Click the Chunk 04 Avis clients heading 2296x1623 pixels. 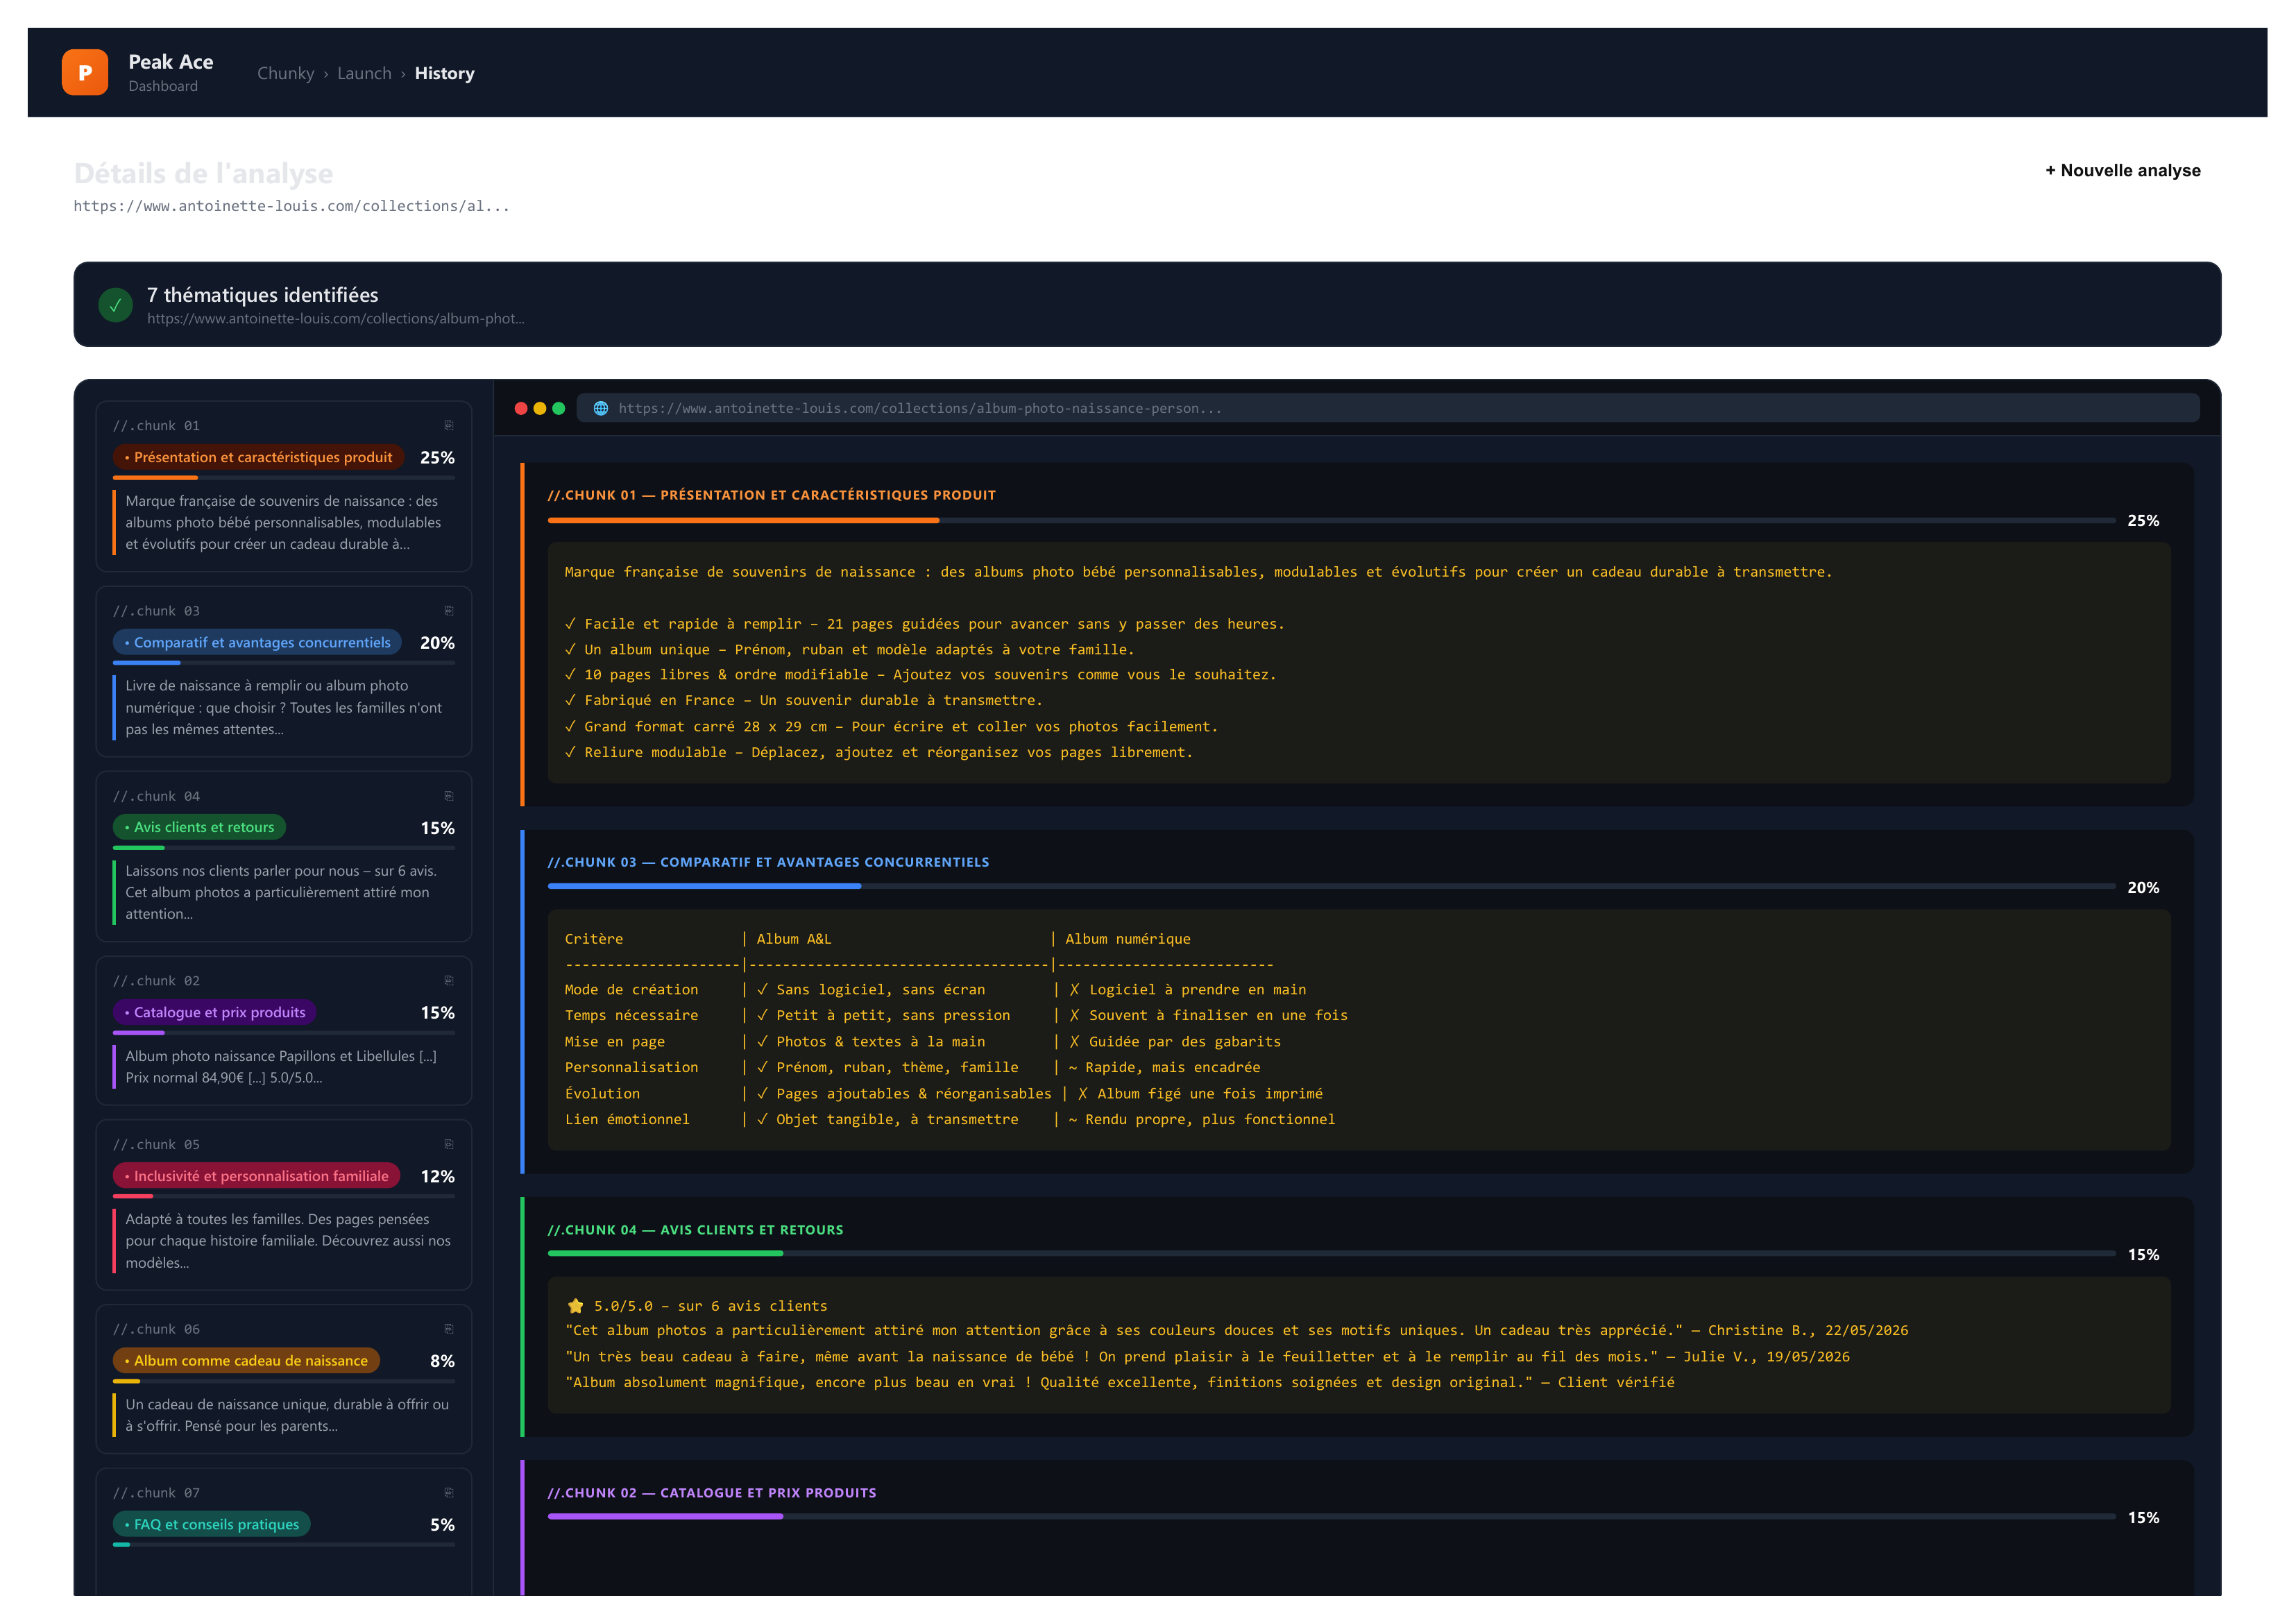(x=695, y=1230)
